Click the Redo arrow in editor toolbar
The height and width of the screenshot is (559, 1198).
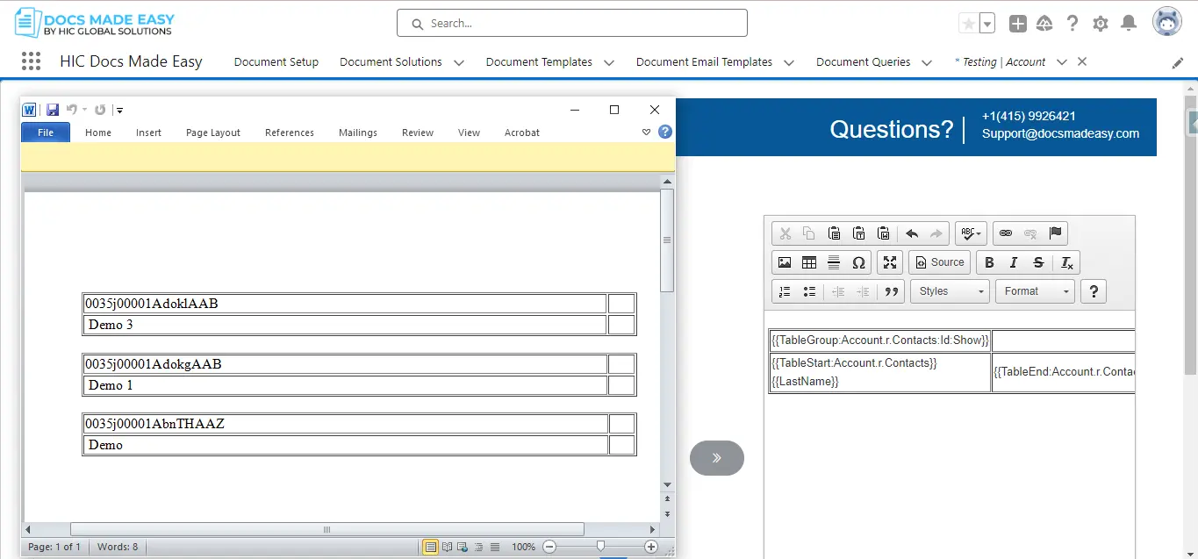coord(936,233)
